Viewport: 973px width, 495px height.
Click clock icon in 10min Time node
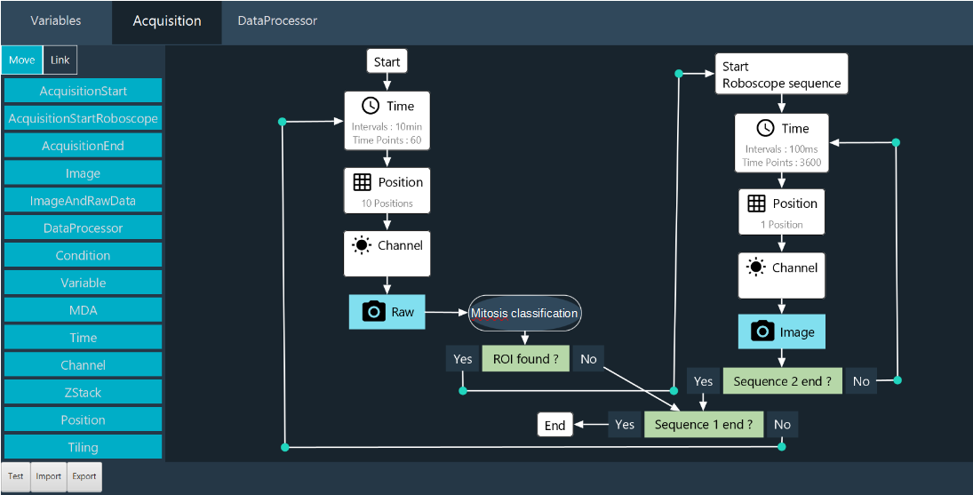(371, 106)
